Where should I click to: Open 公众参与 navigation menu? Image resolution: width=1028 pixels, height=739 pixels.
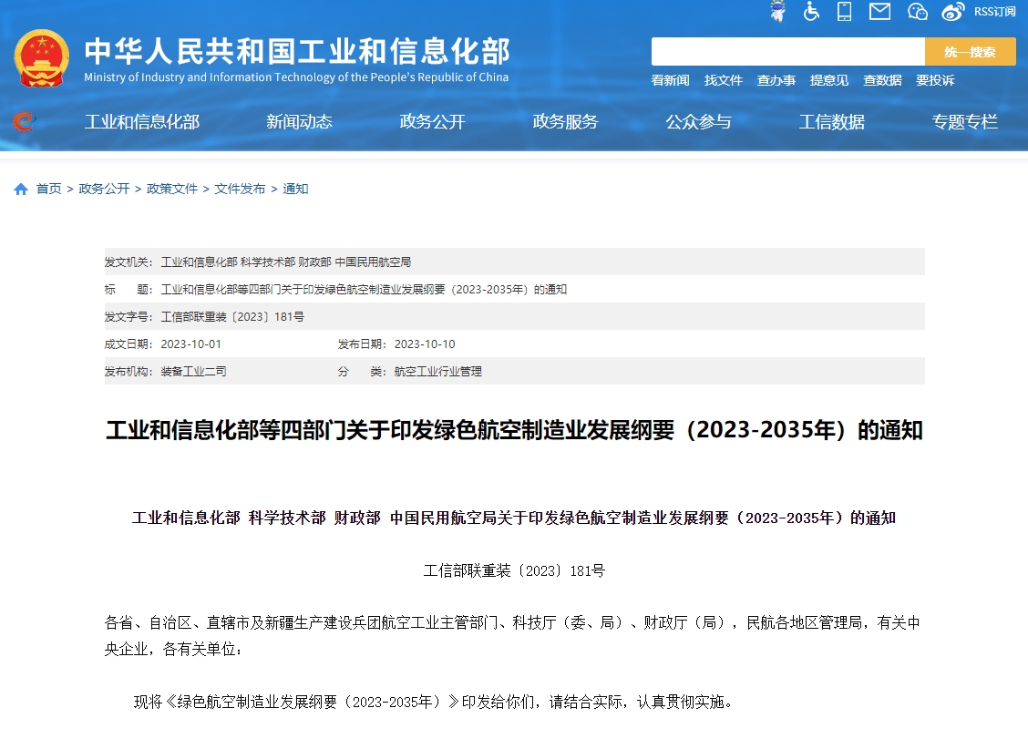click(x=699, y=122)
